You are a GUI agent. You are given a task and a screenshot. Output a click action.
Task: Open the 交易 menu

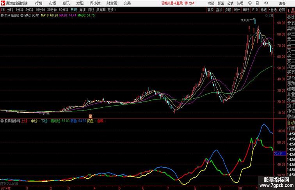[x=127, y=3]
